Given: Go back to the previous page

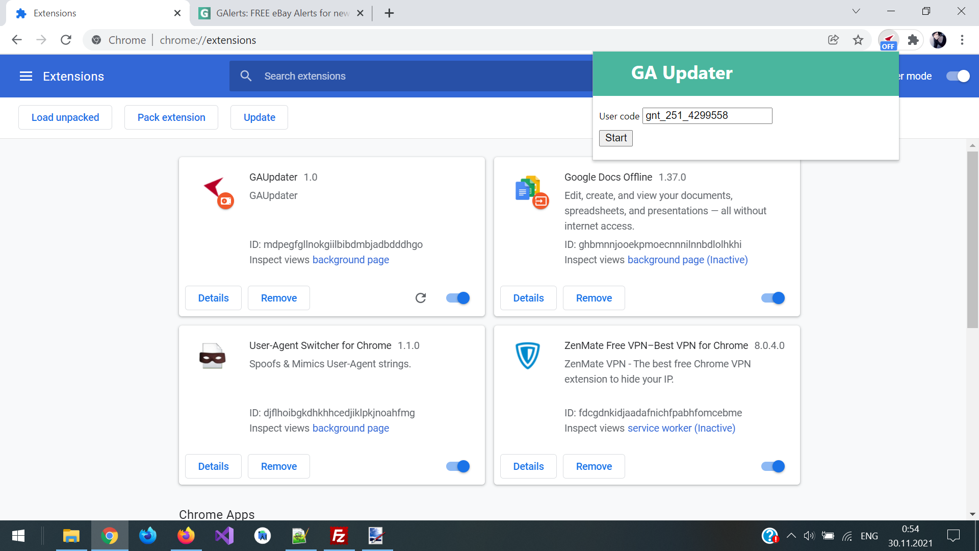Looking at the screenshot, I should (17, 40).
